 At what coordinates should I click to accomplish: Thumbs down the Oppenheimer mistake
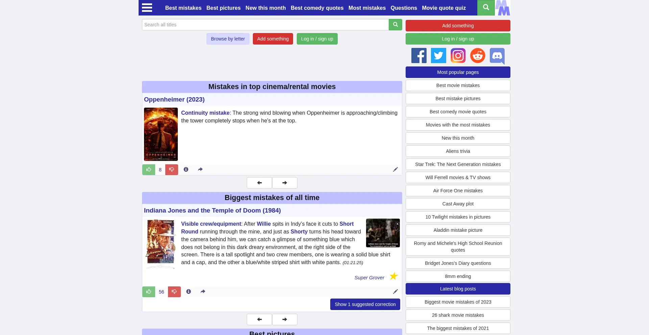coord(172,170)
